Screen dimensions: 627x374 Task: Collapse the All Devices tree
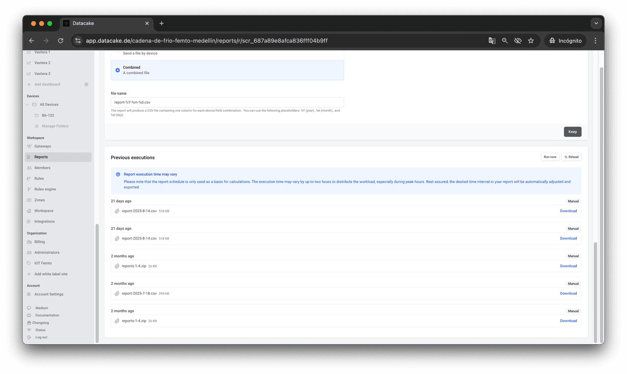[x=27, y=105]
